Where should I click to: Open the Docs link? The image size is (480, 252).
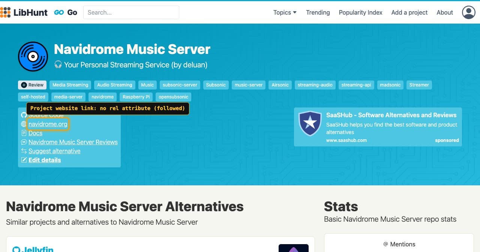[x=35, y=133]
